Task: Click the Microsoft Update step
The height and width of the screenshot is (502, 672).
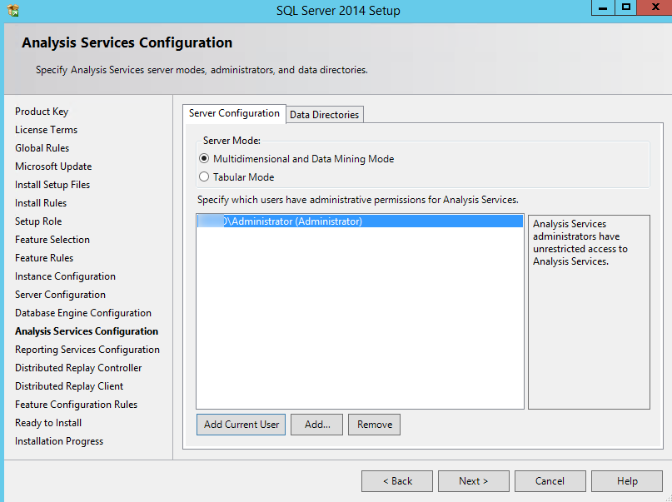Action: (x=53, y=167)
